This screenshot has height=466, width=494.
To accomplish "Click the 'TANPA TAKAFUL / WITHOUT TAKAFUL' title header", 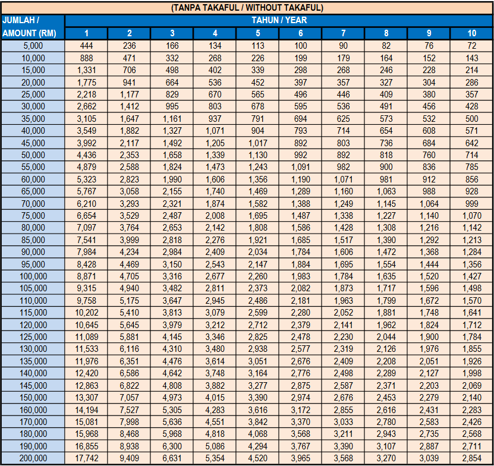I will [x=247, y=8].
